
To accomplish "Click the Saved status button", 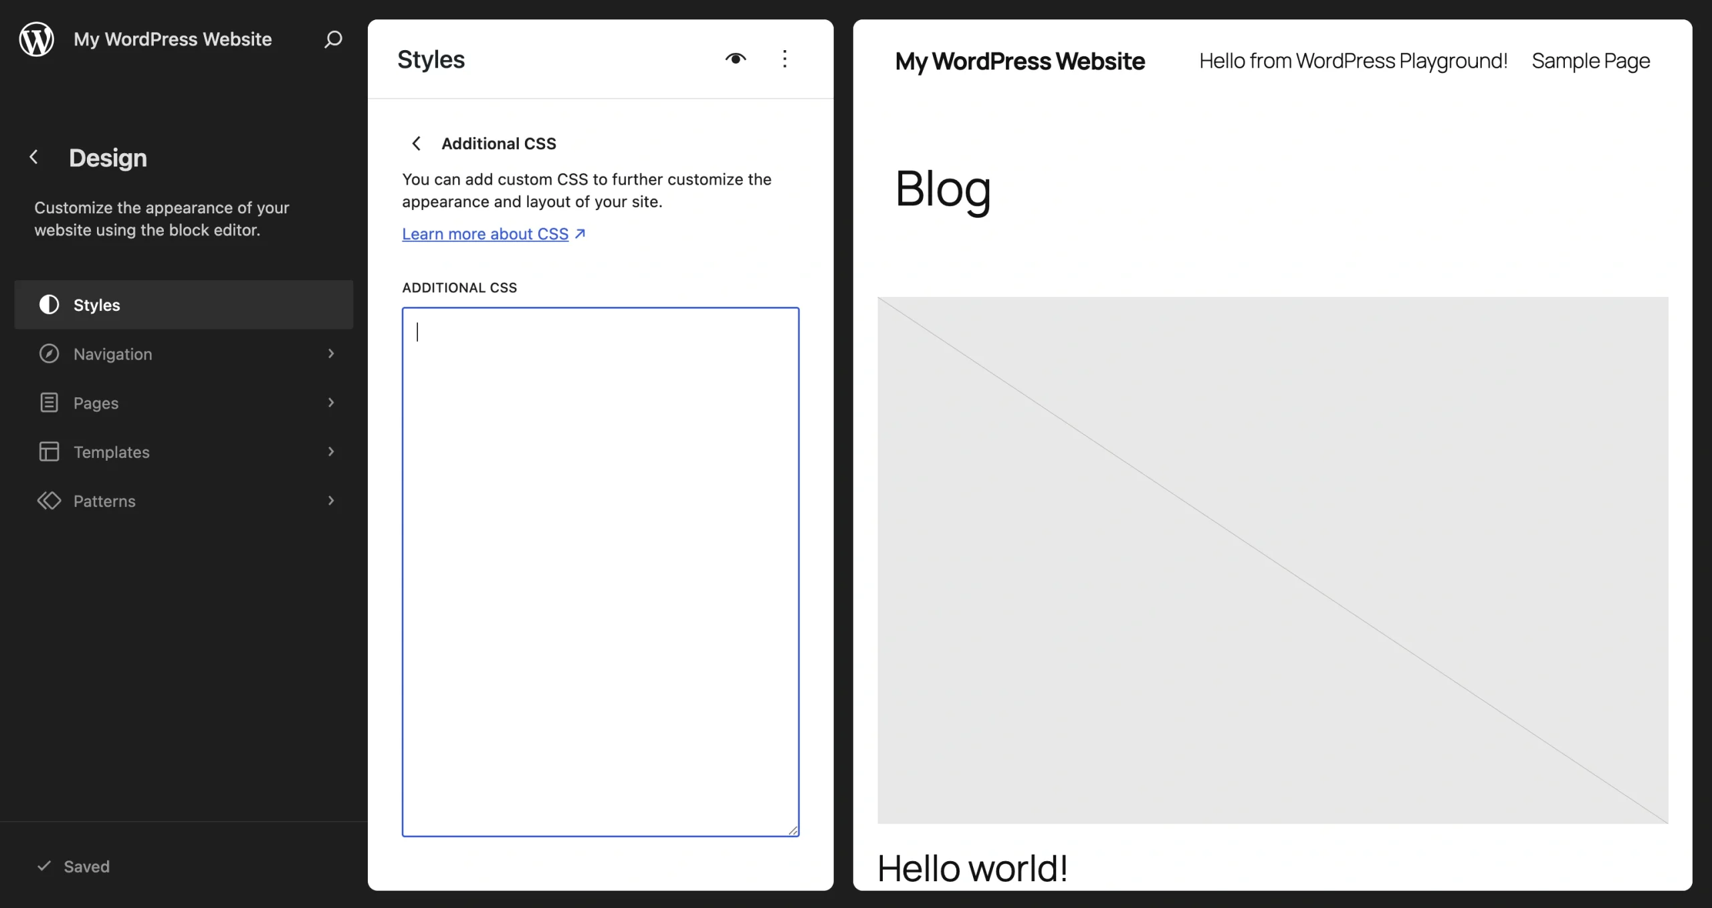I will click(73, 866).
